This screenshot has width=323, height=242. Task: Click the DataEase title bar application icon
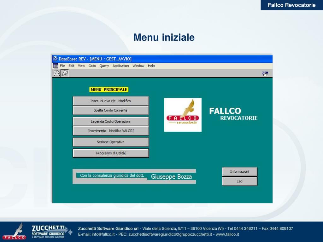[55, 59]
